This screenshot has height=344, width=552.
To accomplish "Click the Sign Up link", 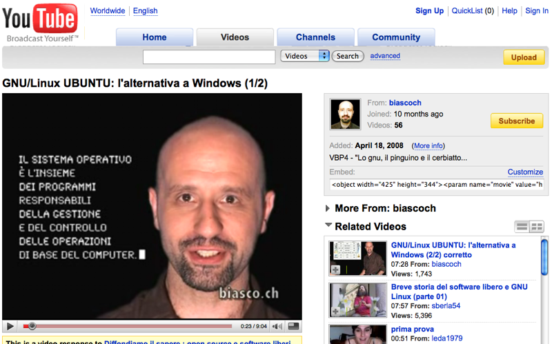I will [x=429, y=11].
